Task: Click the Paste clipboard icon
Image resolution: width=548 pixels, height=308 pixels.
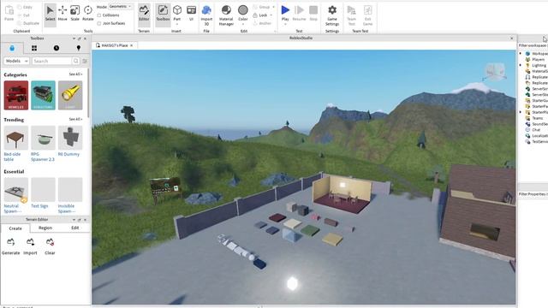Action: tap(9, 14)
